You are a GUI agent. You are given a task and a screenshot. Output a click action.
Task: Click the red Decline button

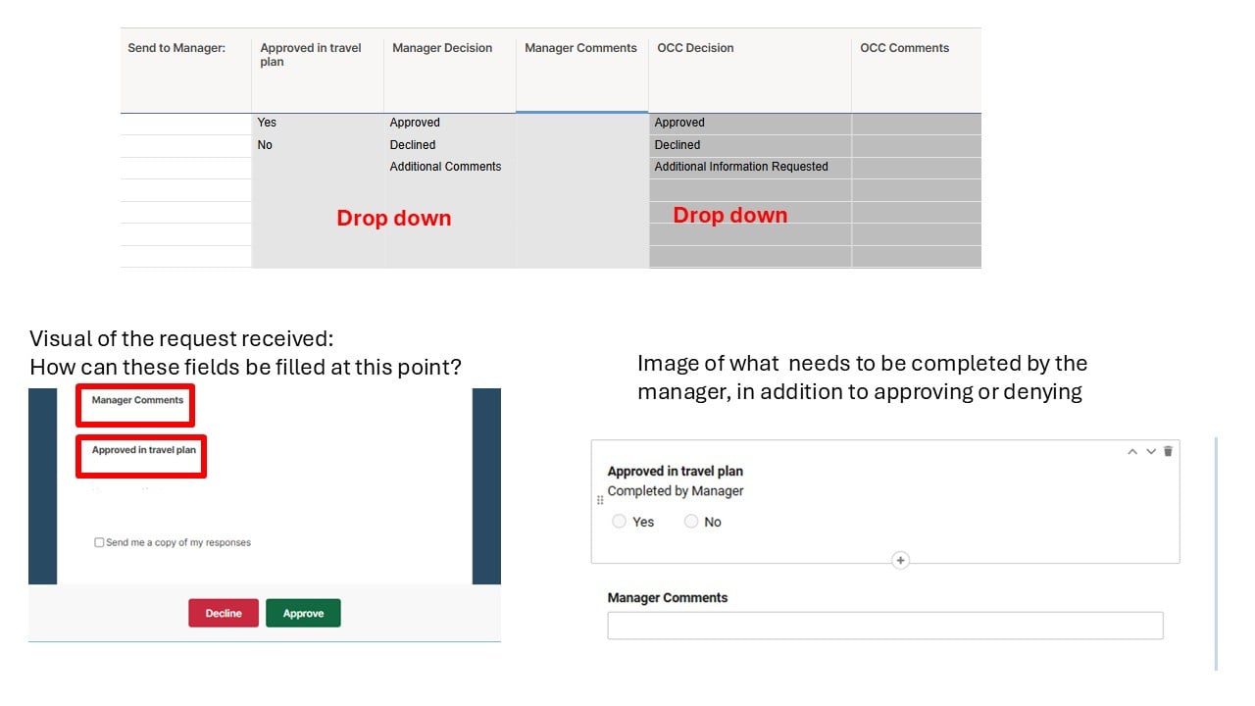point(224,613)
